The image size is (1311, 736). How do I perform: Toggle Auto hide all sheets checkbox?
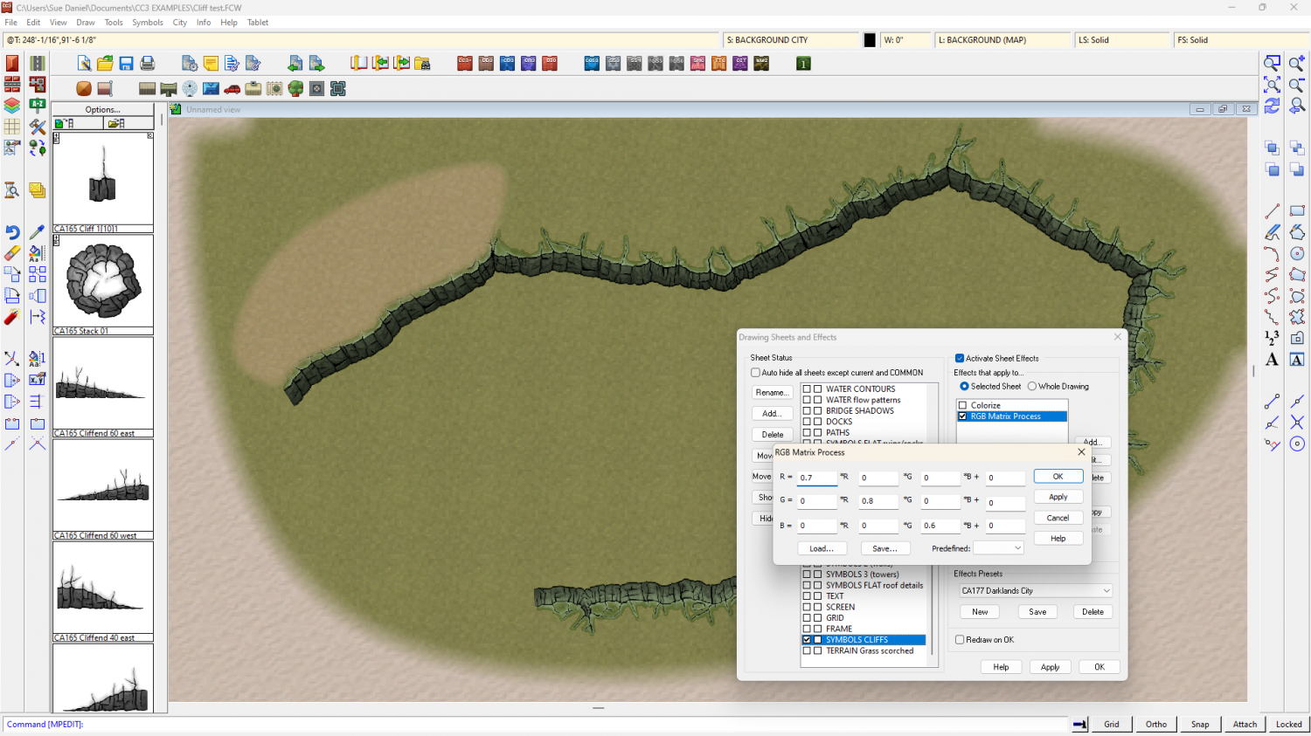[756, 373]
